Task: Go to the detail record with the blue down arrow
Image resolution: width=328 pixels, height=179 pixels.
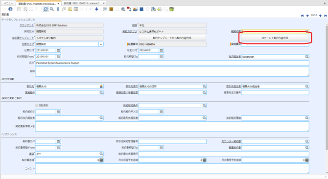Action: click(x=96, y=9)
